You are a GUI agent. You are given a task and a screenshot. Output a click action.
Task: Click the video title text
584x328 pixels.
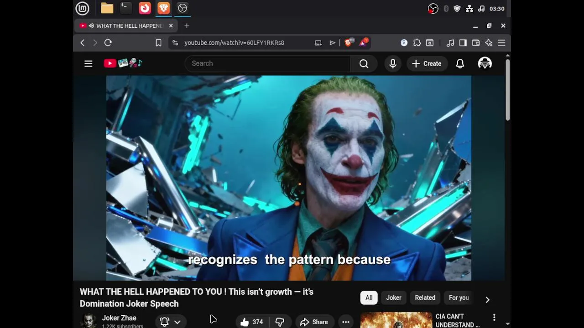point(197,297)
